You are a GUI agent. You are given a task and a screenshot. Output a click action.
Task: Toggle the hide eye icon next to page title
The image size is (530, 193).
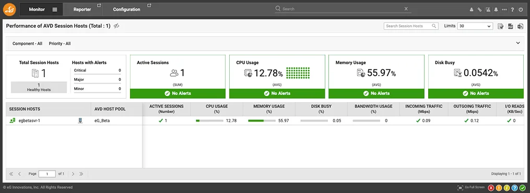pyautogui.click(x=116, y=26)
